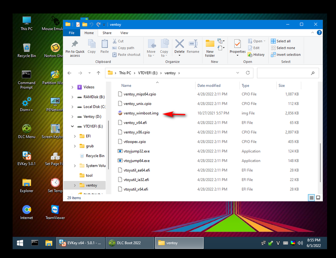The image size is (336, 258).
Task: Click quick access Properties checkmark icon
Action: click(x=78, y=25)
